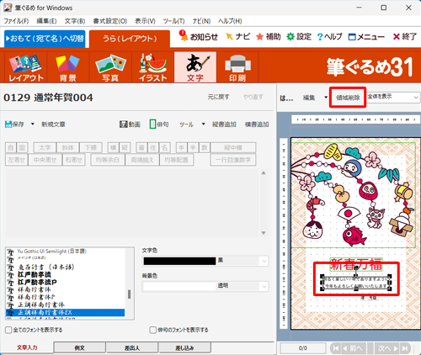Viewport: 421px width, 355px height.
Task: Click the black 文字色 swatch
Action: pyautogui.click(x=179, y=261)
